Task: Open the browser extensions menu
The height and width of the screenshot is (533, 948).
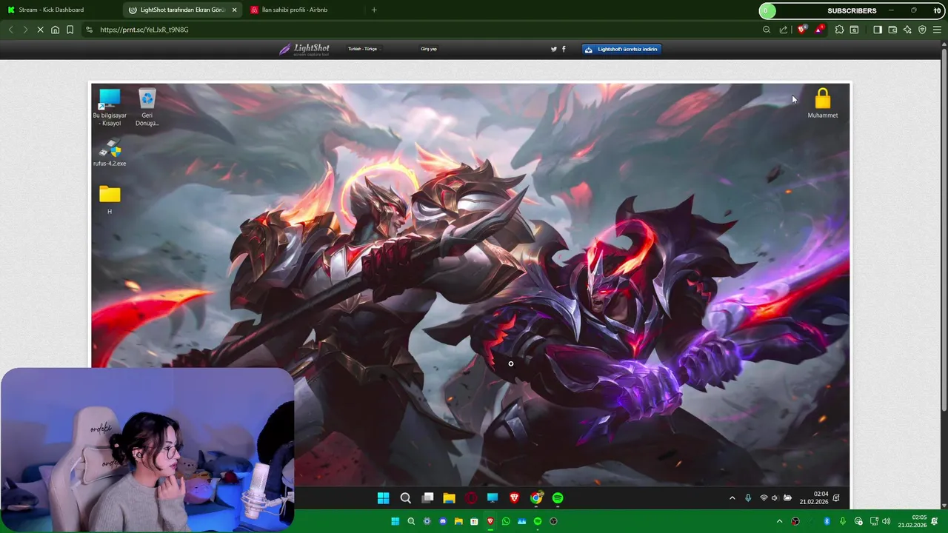Action: (839, 30)
